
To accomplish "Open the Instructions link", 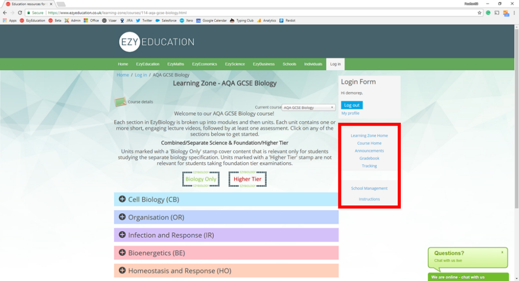I will coord(369,199).
